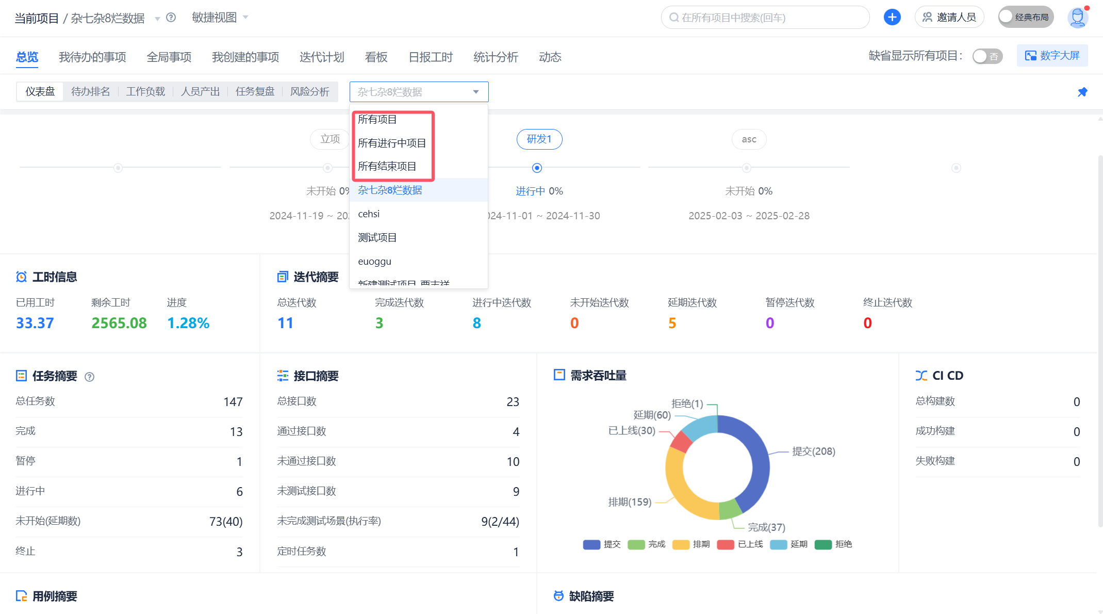Open current project name dropdown arrow

pos(157,19)
